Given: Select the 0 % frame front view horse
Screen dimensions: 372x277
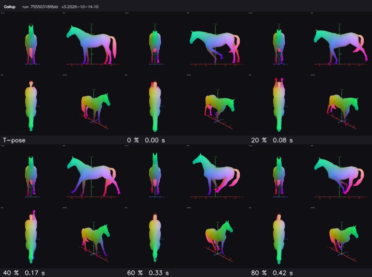Looking at the screenshot, I should coord(155,46).
